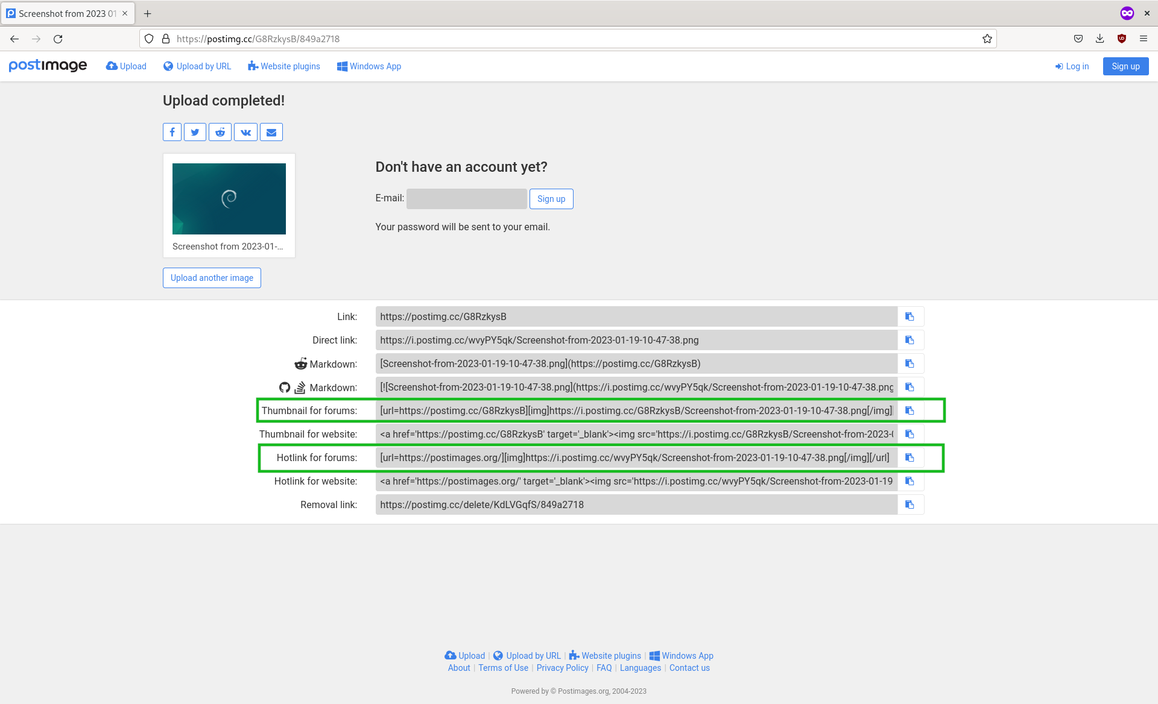The width and height of the screenshot is (1158, 704).
Task: Close the Screenshot from 2023 tab
Action: [125, 13]
